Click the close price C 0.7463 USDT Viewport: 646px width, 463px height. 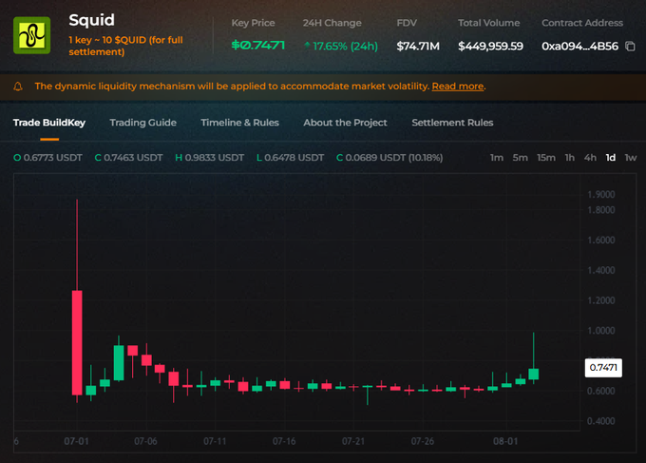pos(128,158)
